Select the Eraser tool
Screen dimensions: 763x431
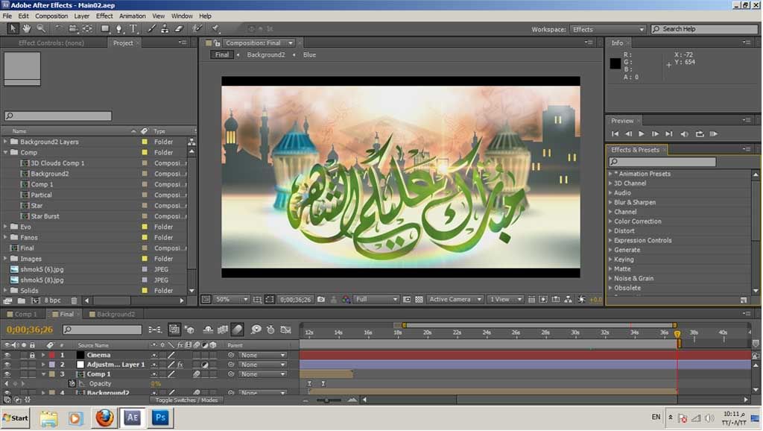click(179, 29)
